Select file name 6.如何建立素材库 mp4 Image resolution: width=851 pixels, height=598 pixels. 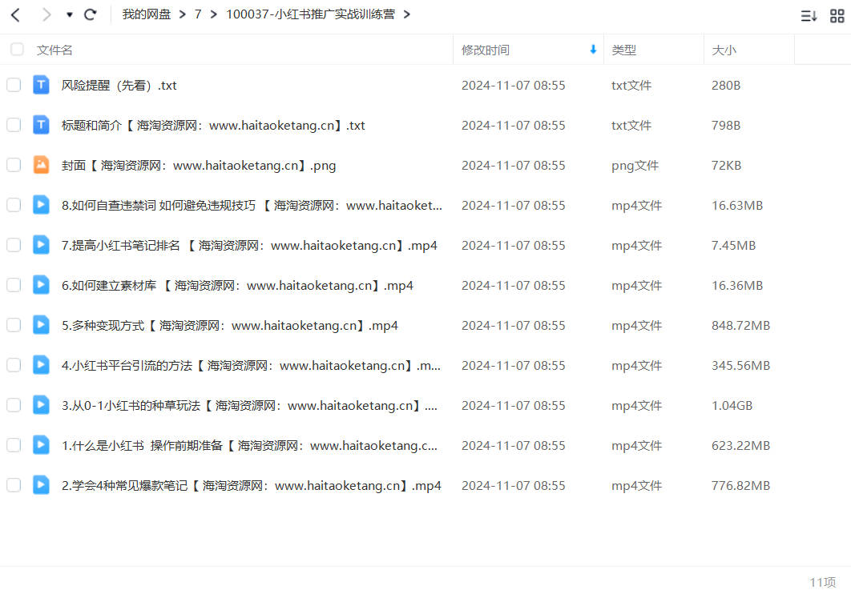[237, 286]
